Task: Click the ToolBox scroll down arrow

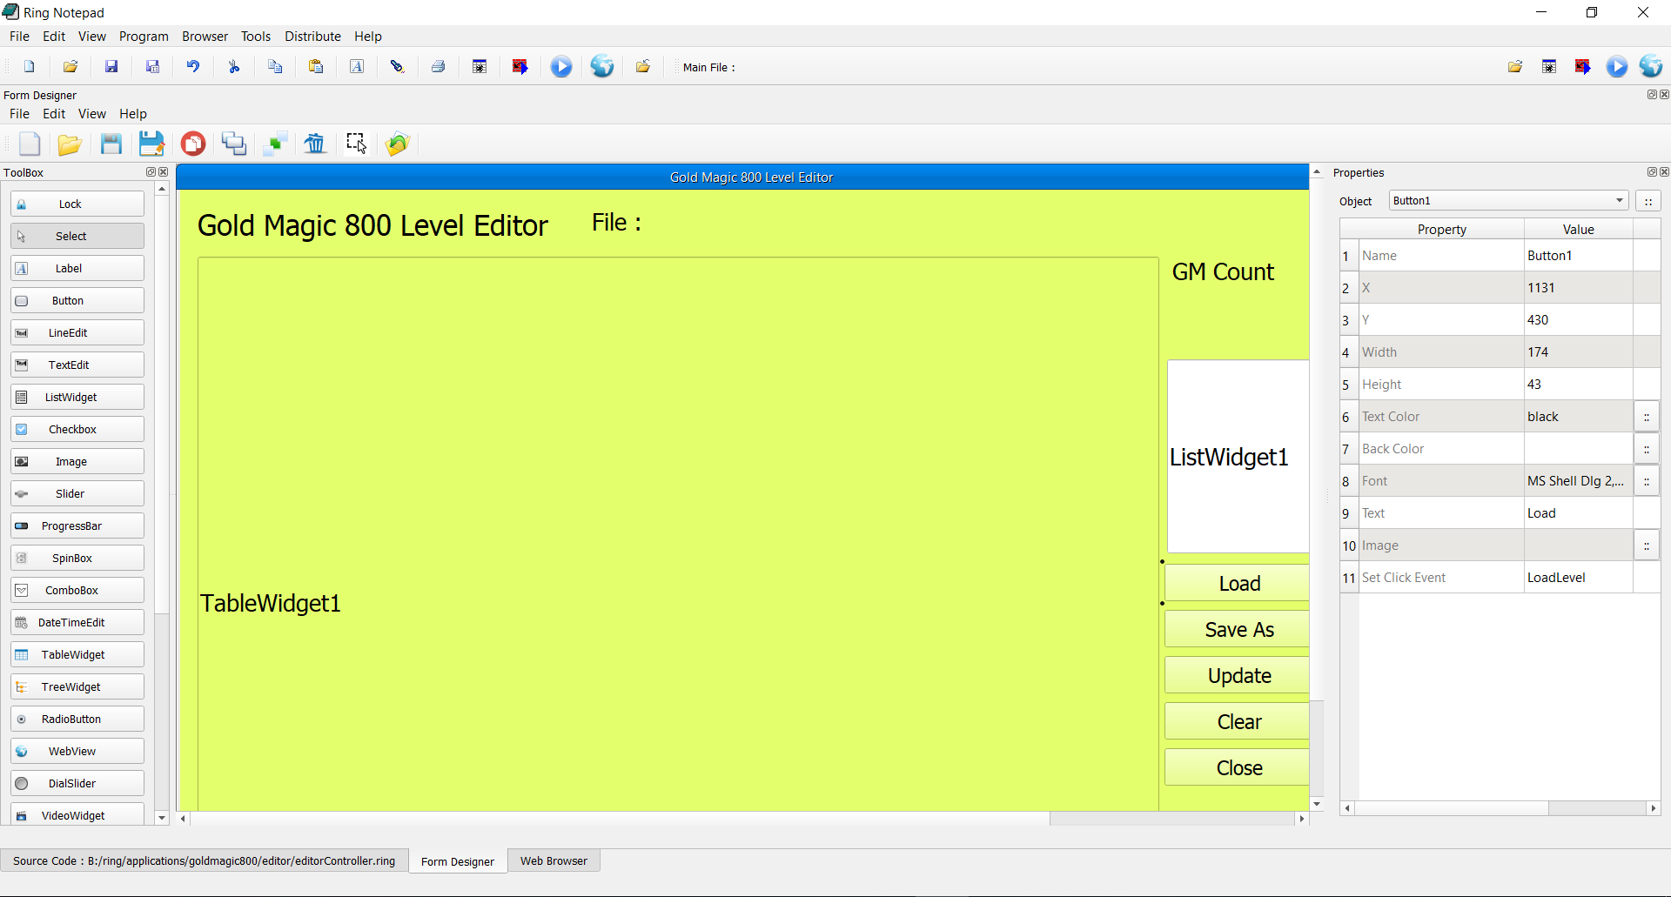Action: [162, 818]
